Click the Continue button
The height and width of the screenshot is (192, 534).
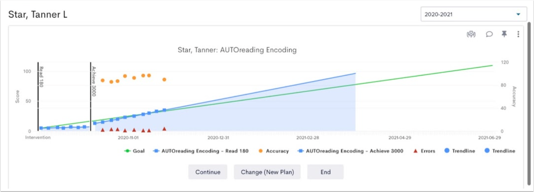(x=208, y=172)
